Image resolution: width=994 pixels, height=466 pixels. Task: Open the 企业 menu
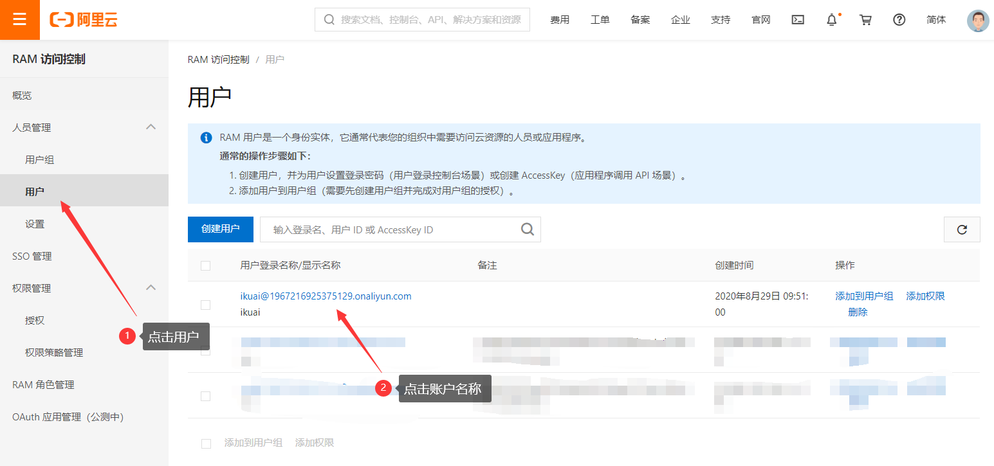click(681, 20)
